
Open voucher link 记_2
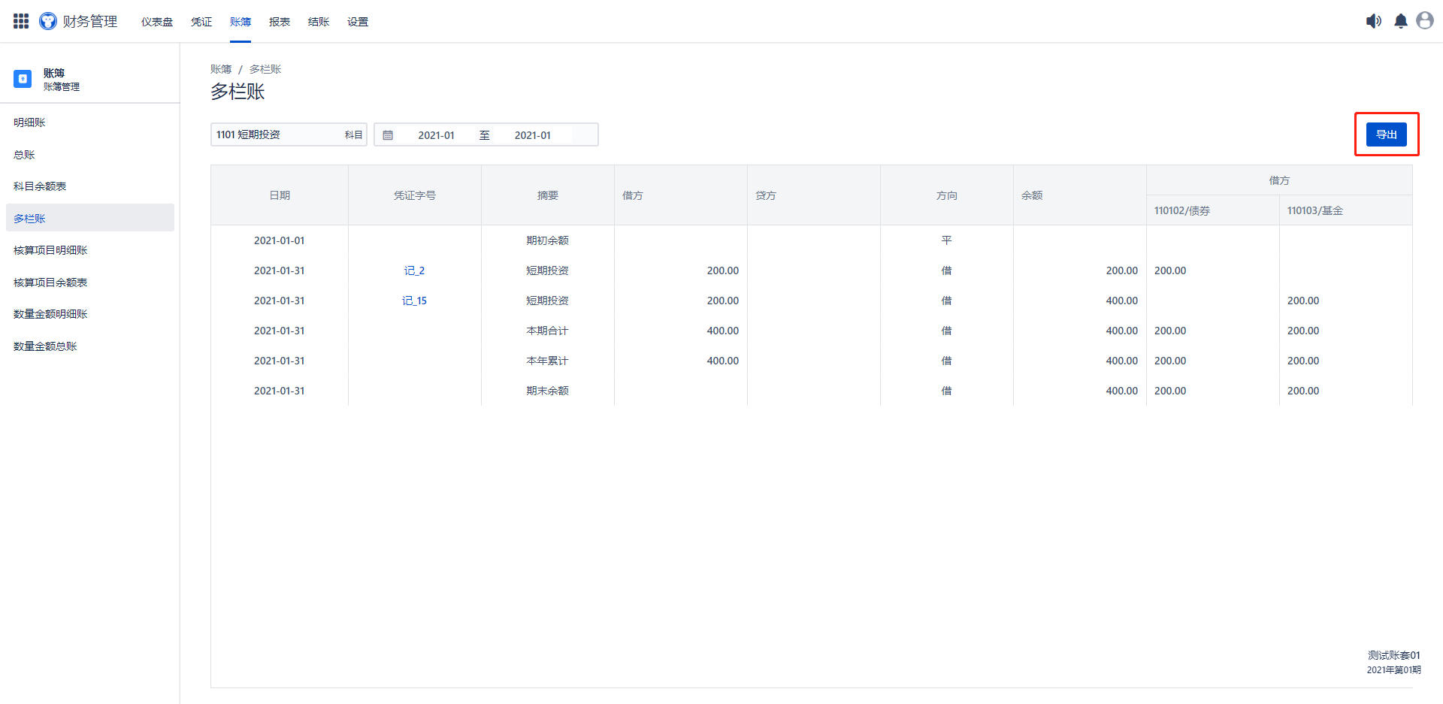point(414,270)
